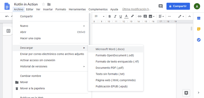
Task: Open the editing mode pencil dropdown
Action: pos(181,16)
